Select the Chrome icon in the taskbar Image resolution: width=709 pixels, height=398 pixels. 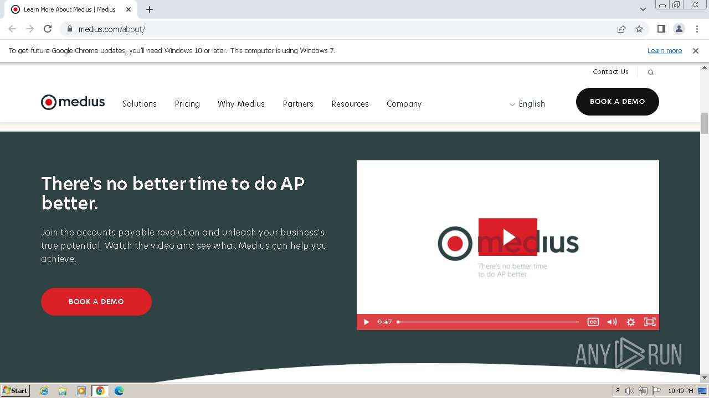[x=100, y=391]
